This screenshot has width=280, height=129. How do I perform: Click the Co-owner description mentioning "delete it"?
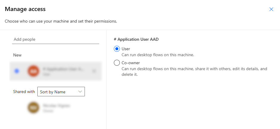pyautogui.click(x=194, y=72)
